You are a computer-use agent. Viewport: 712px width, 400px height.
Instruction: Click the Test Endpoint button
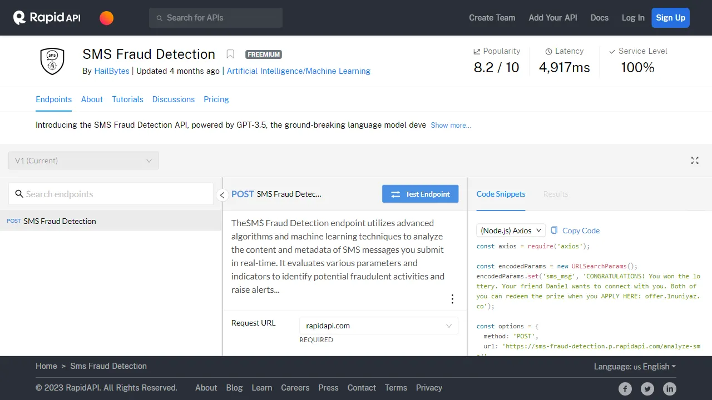(421, 194)
